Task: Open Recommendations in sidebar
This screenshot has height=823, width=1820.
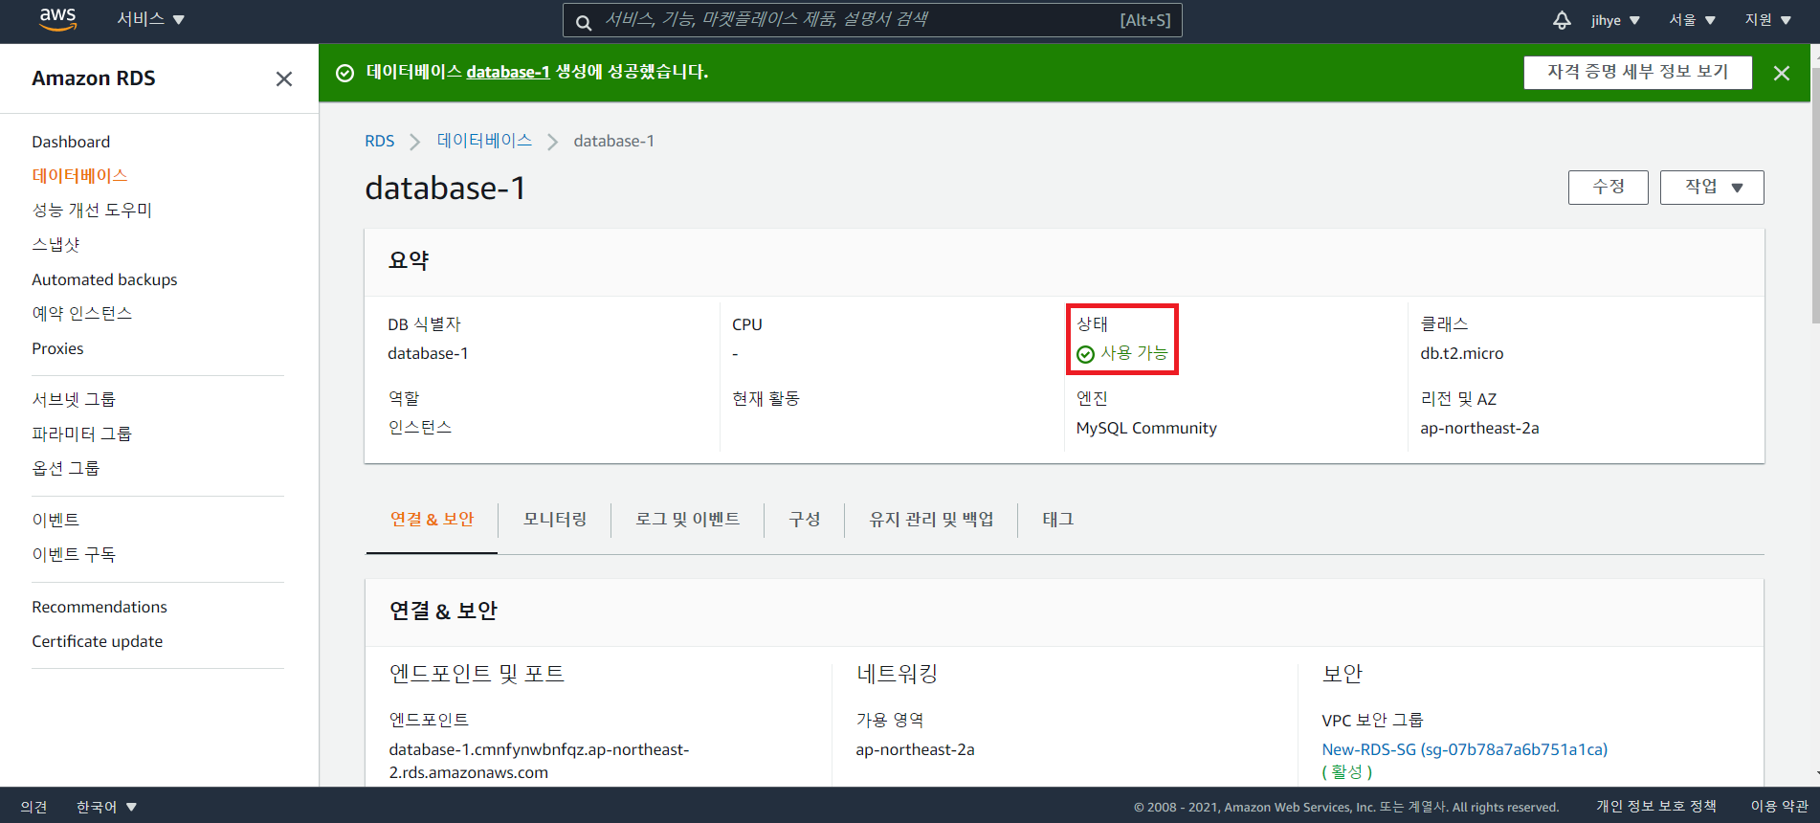Action: point(100,607)
